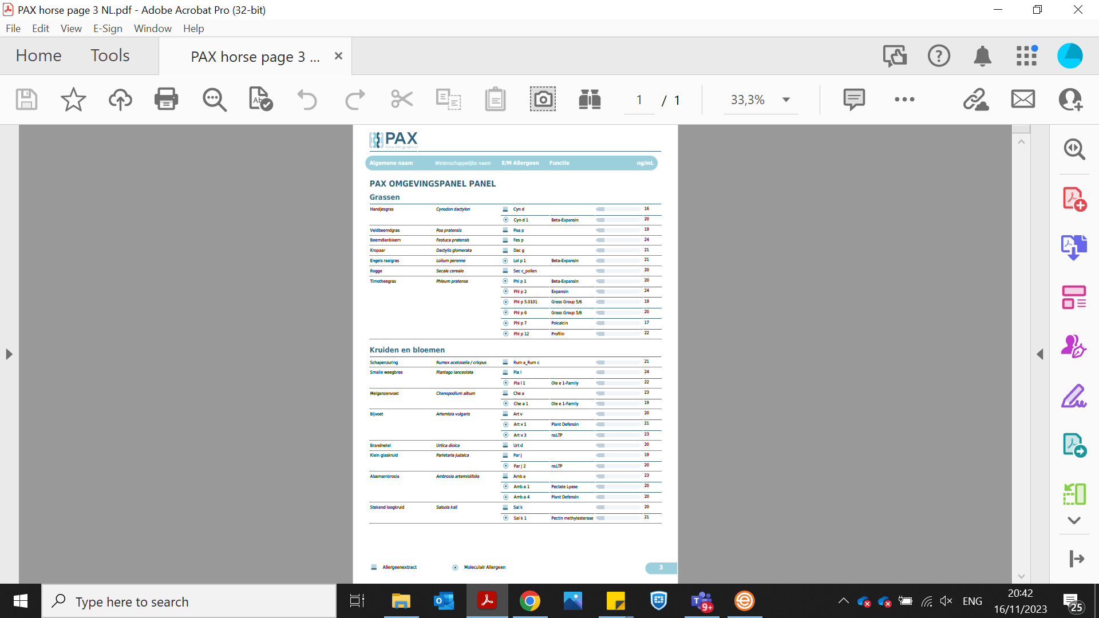The image size is (1099, 618).
Task: Collapse the right tools pane arrow
Action: click(1040, 354)
